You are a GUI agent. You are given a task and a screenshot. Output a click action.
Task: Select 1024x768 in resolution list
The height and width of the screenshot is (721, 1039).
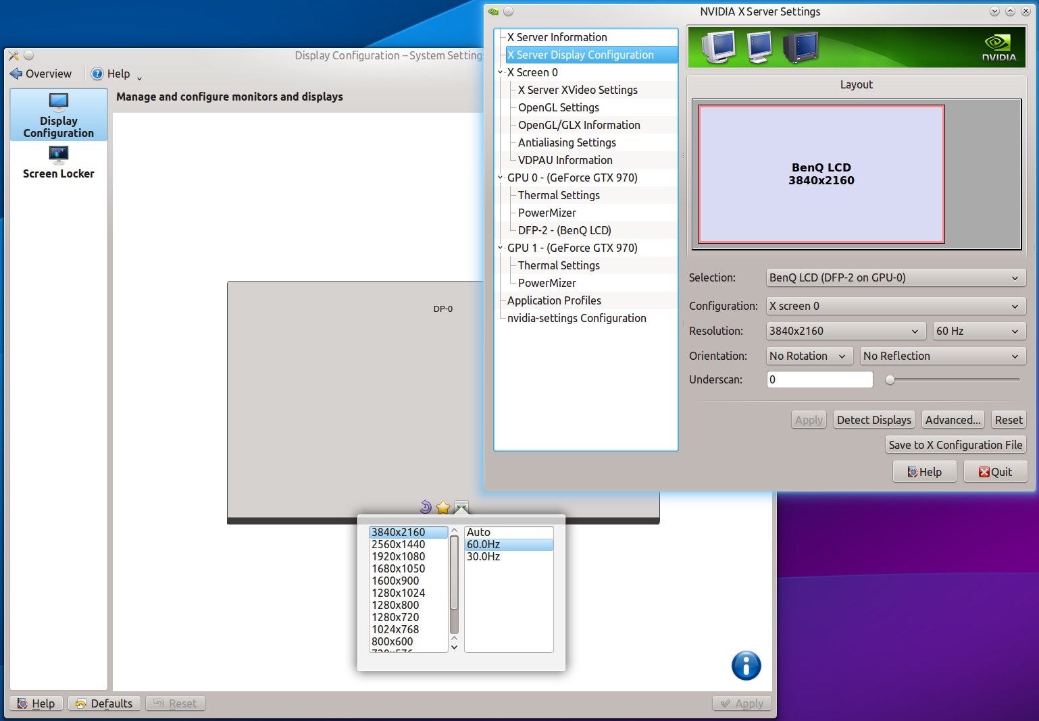[408, 629]
